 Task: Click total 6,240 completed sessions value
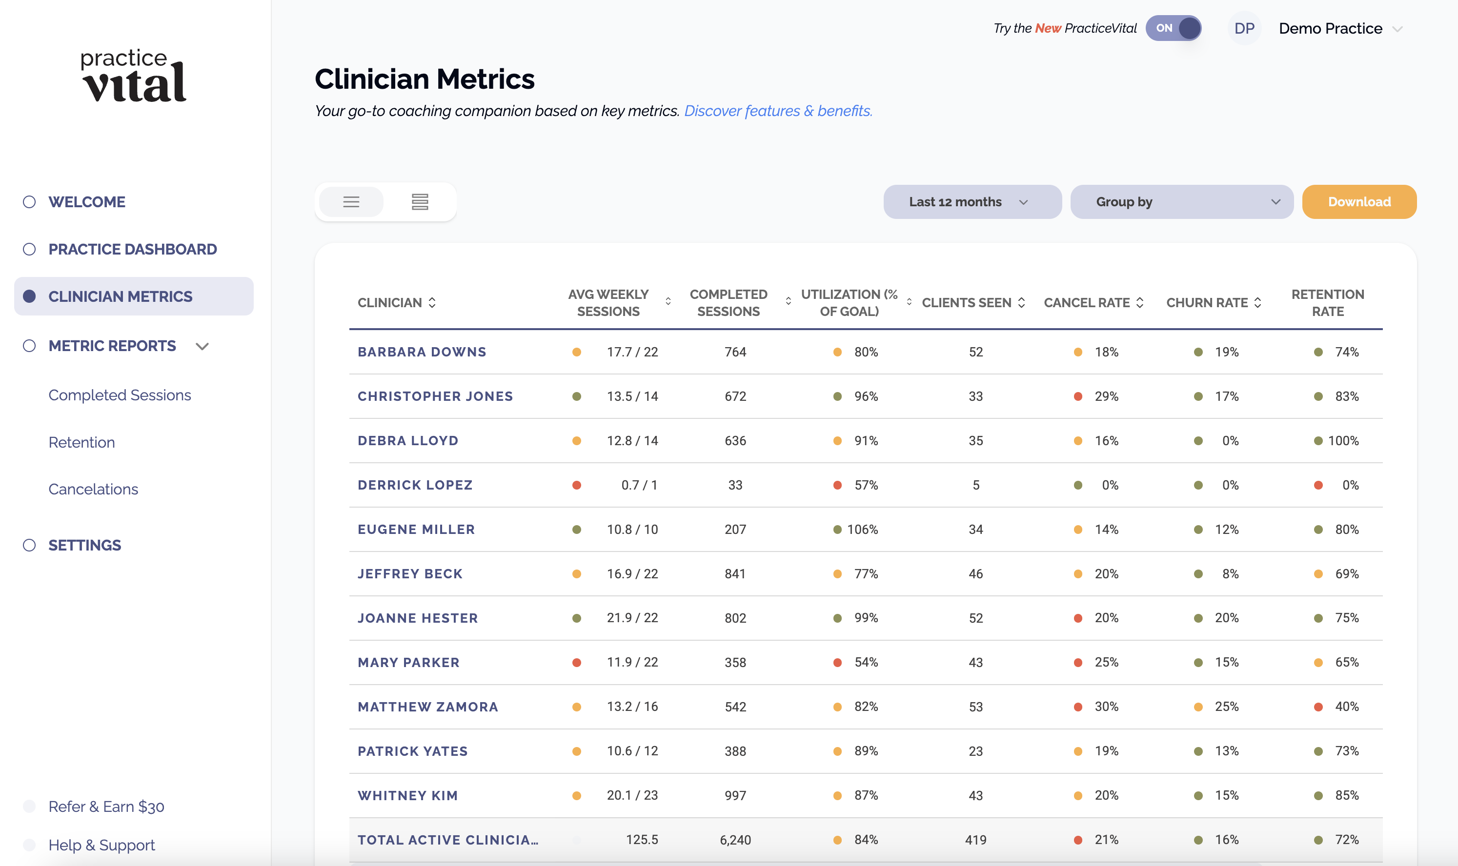[735, 840]
